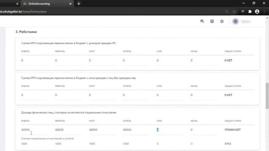Bookmark this page with the star icon
This screenshot has width=269, height=151.
234,11
